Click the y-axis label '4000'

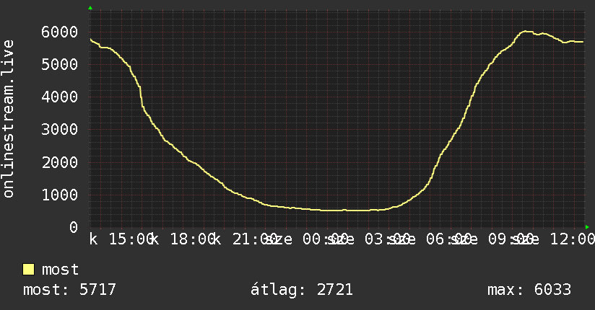[x=60, y=97]
